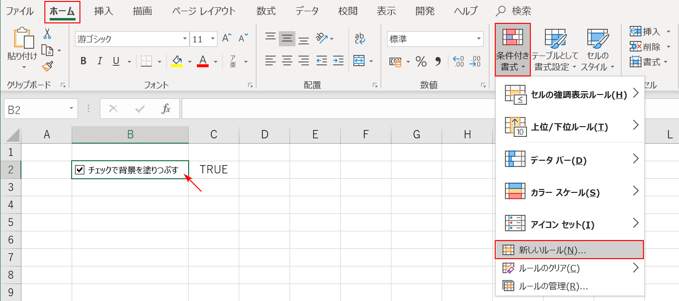Apply italic formatting
Image resolution: width=679 pixels, height=301 pixels.
pos(99,61)
